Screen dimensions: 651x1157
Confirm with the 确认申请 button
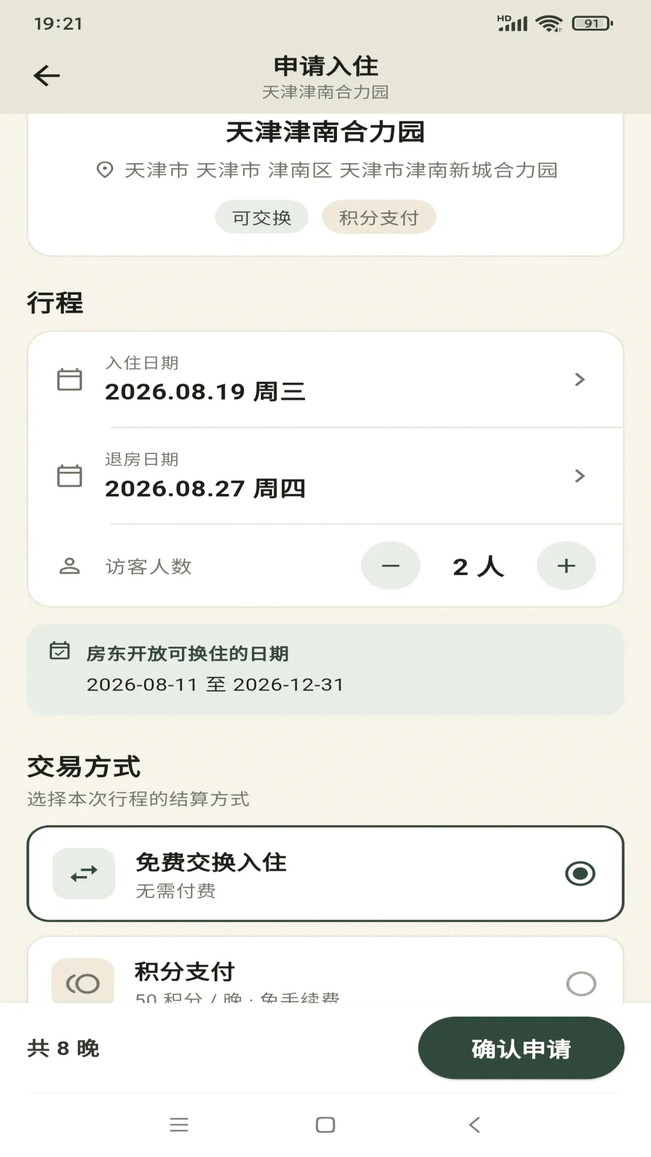point(521,1049)
